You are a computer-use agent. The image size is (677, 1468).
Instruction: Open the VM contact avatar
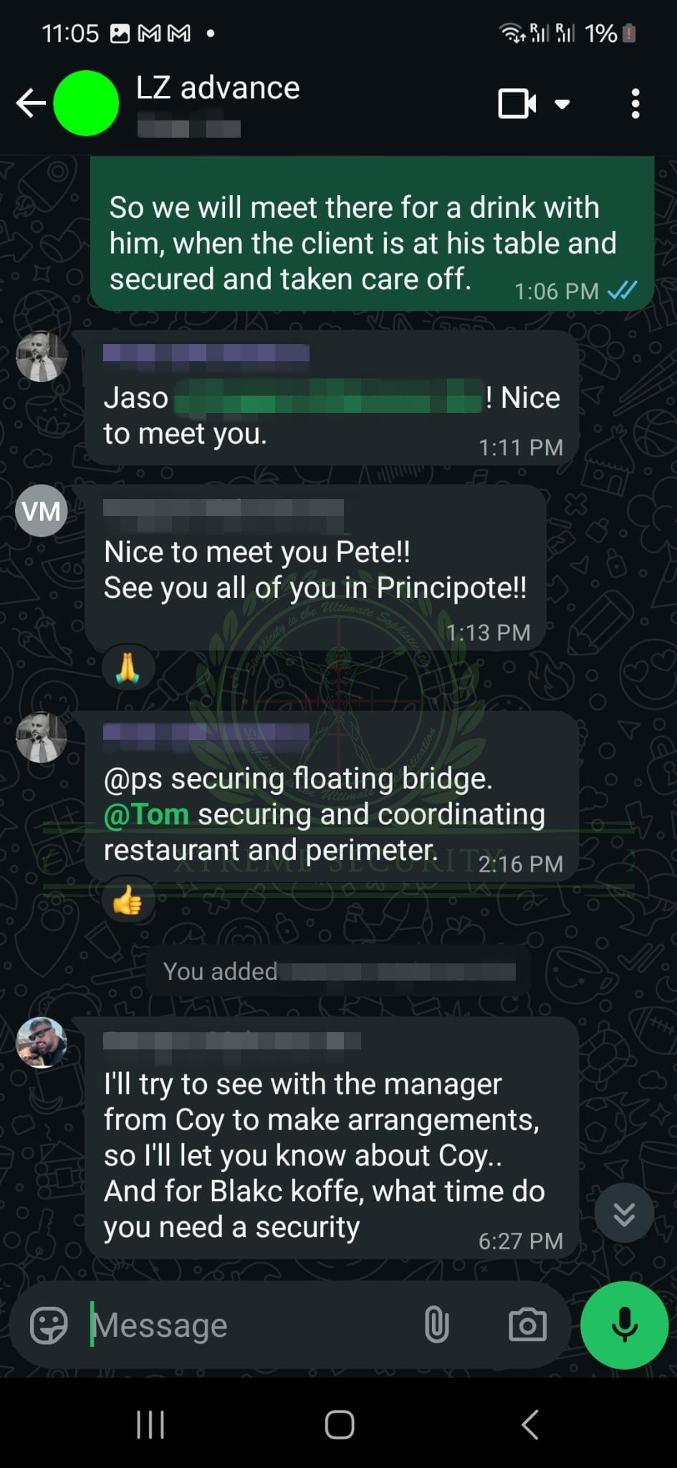[x=42, y=511]
